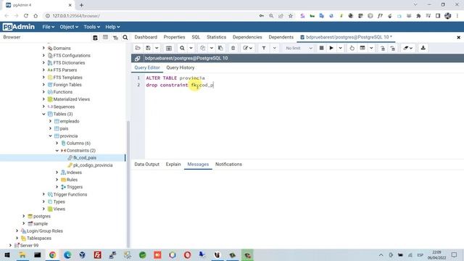The image size is (464, 261).
Task: Click the Browser panel vertical scrollbar
Action: pos(128,183)
